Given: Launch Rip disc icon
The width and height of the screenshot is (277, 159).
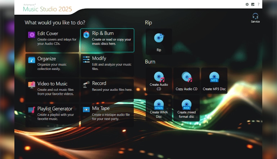Looking at the screenshot, I should pyautogui.click(x=159, y=38).
